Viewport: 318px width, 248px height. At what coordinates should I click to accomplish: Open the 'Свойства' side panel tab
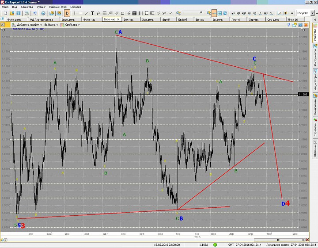click(x=315, y=35)
